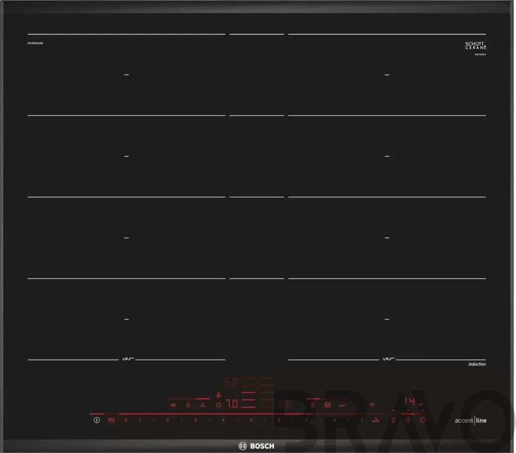Tap the red fan ventilation icon

203,405
